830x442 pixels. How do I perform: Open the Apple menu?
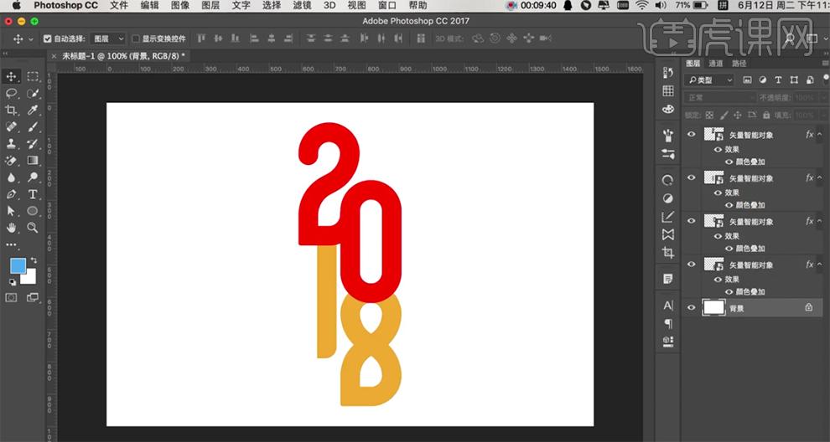point(17,5)
